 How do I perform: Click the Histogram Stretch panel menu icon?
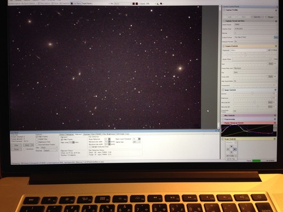pos(275,122)
